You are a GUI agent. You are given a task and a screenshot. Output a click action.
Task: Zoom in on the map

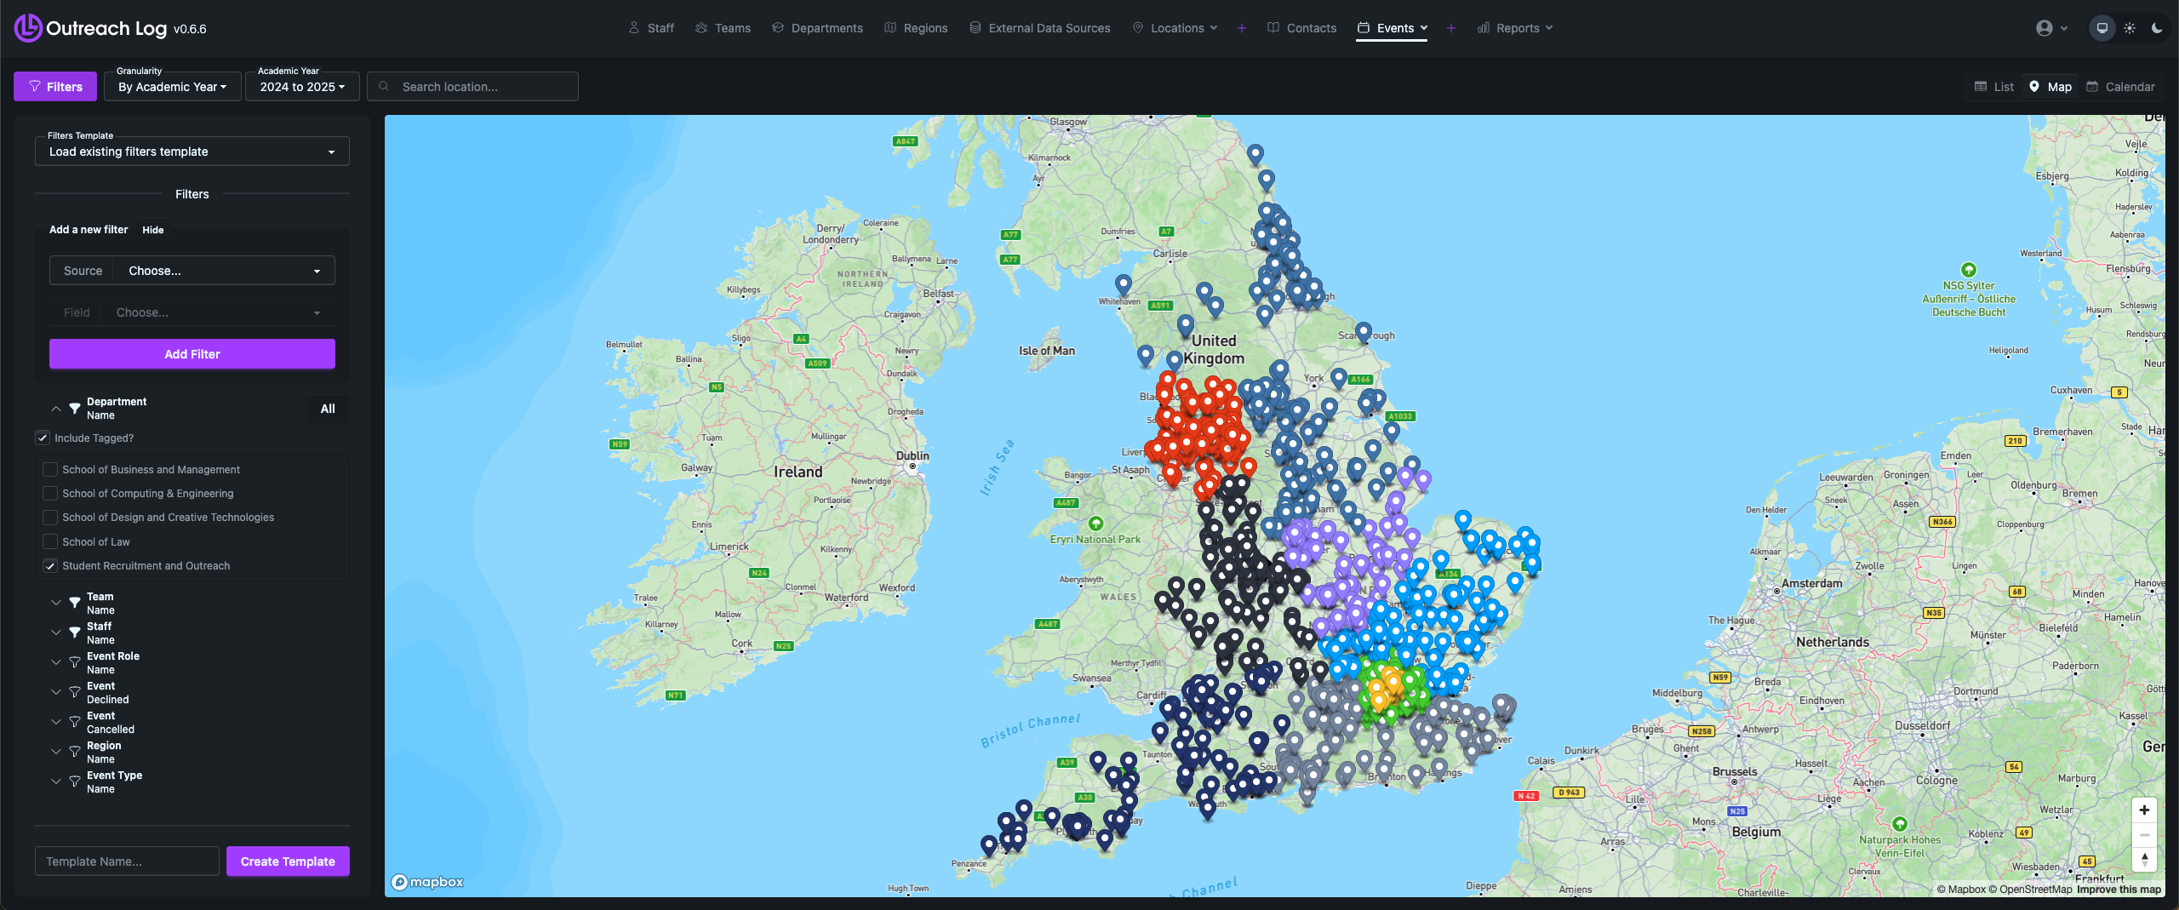pyautogui.click(x=2144, y=810)
